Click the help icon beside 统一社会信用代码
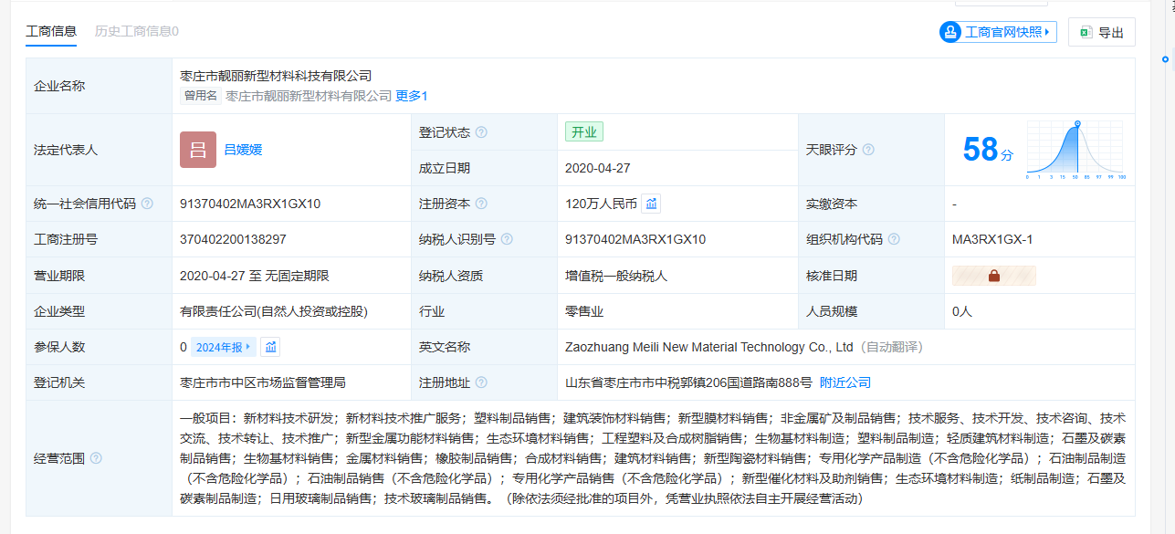1175x534 pixels. pyautogui.click(x=147, y=204)
